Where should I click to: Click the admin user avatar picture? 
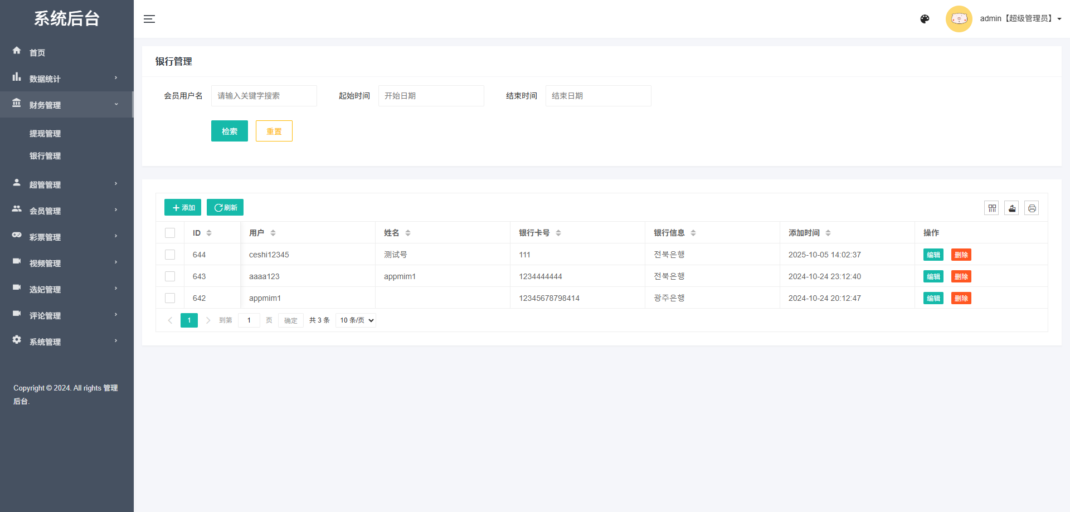pos(959,18)
